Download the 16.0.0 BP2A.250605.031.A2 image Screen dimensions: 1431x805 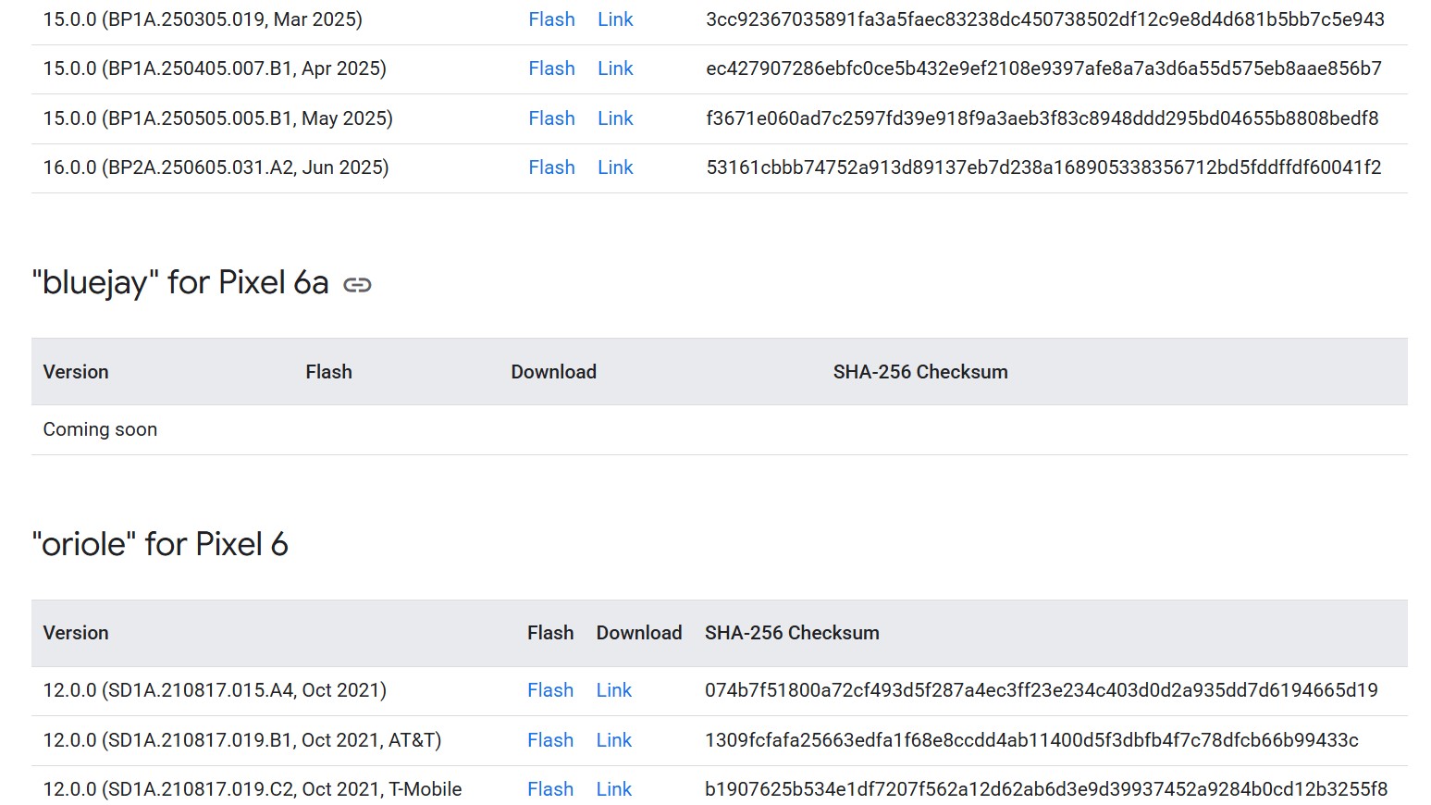[x=615, y=167]
